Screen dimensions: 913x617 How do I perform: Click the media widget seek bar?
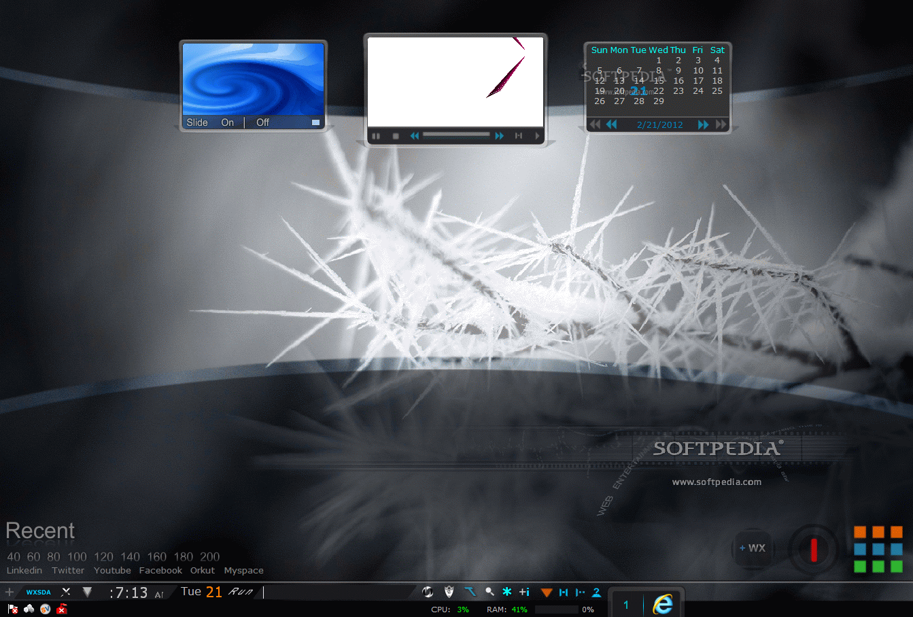click(456, 135)
